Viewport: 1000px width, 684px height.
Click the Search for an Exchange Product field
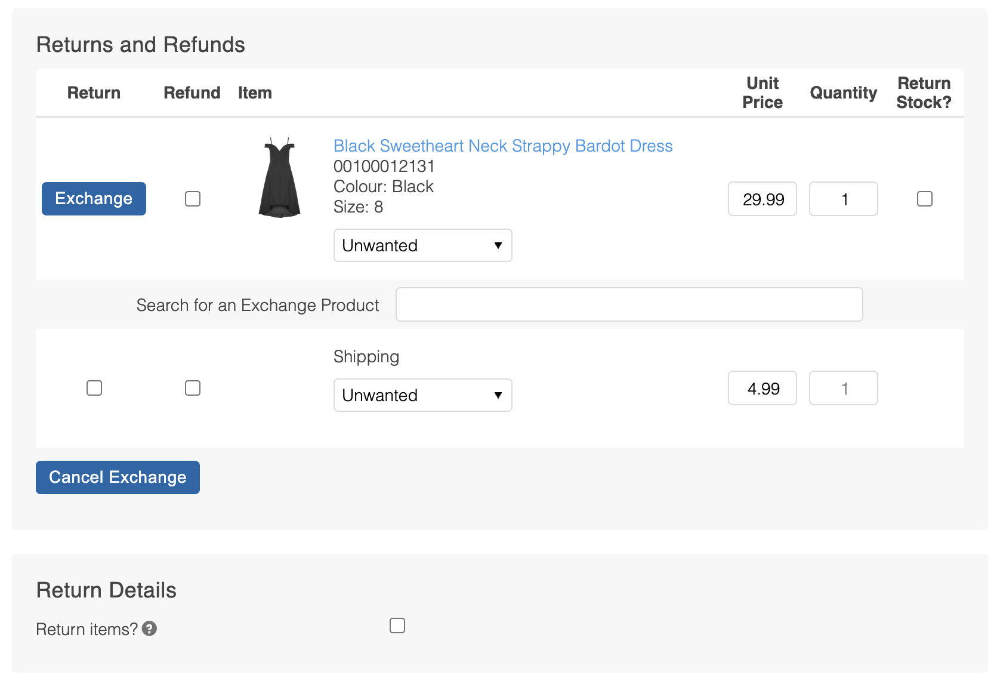(629, 304)
